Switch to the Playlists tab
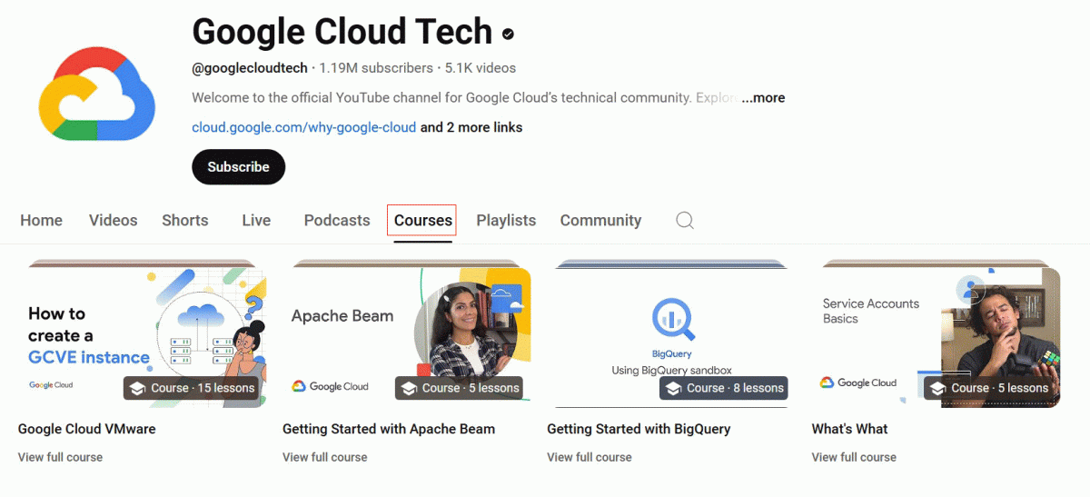 [506, 220]
